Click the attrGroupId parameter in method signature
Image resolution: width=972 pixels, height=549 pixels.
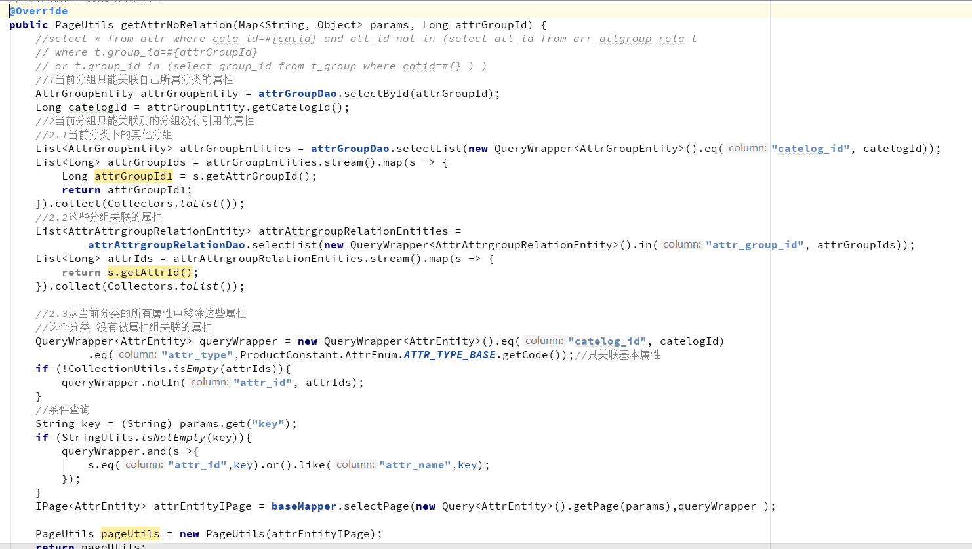tap(491, 24)
